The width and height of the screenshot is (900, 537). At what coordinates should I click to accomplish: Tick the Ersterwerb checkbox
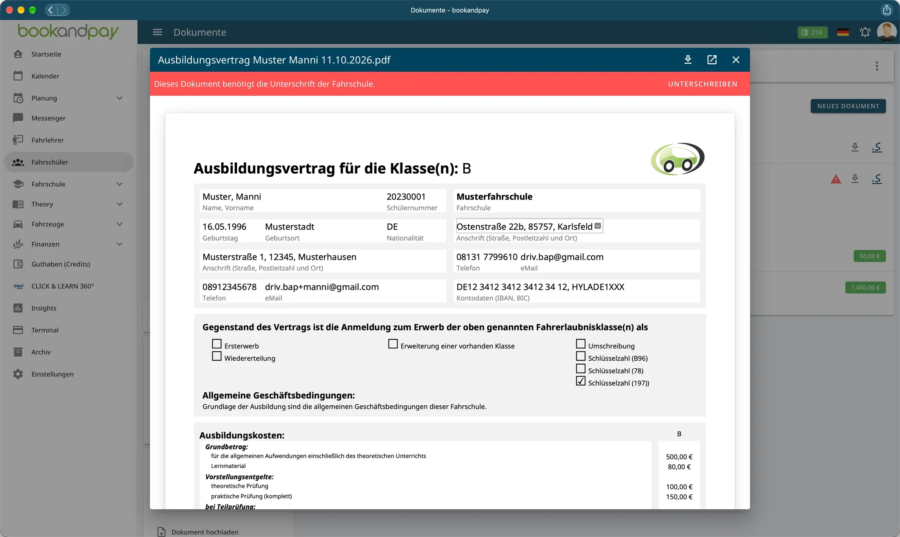pyautogui.click(x=217, y=343)
